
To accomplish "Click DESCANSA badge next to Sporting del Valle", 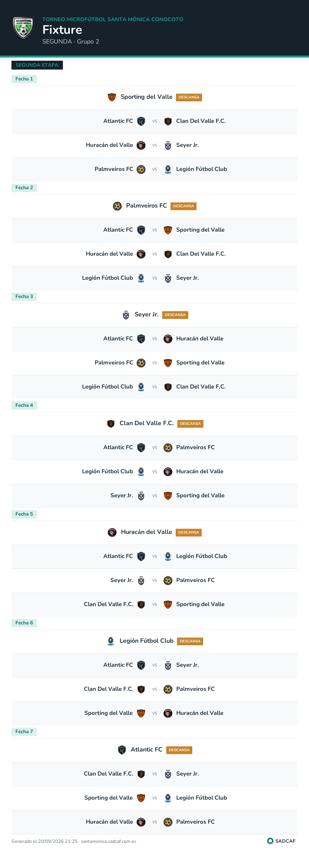I will [x=189, y=97].
